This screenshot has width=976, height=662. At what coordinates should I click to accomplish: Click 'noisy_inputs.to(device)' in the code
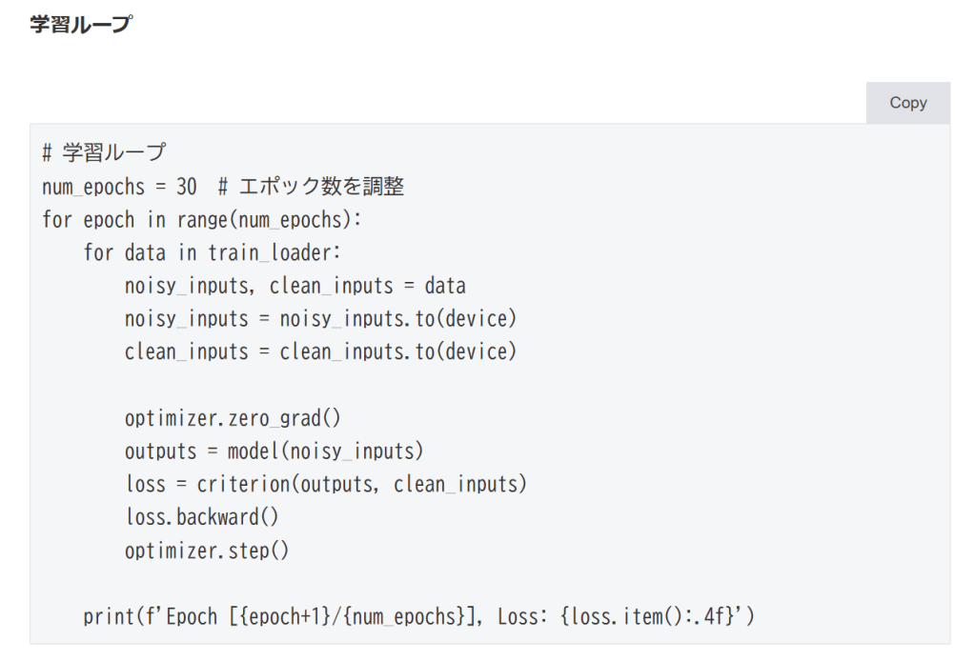(397, 319)
